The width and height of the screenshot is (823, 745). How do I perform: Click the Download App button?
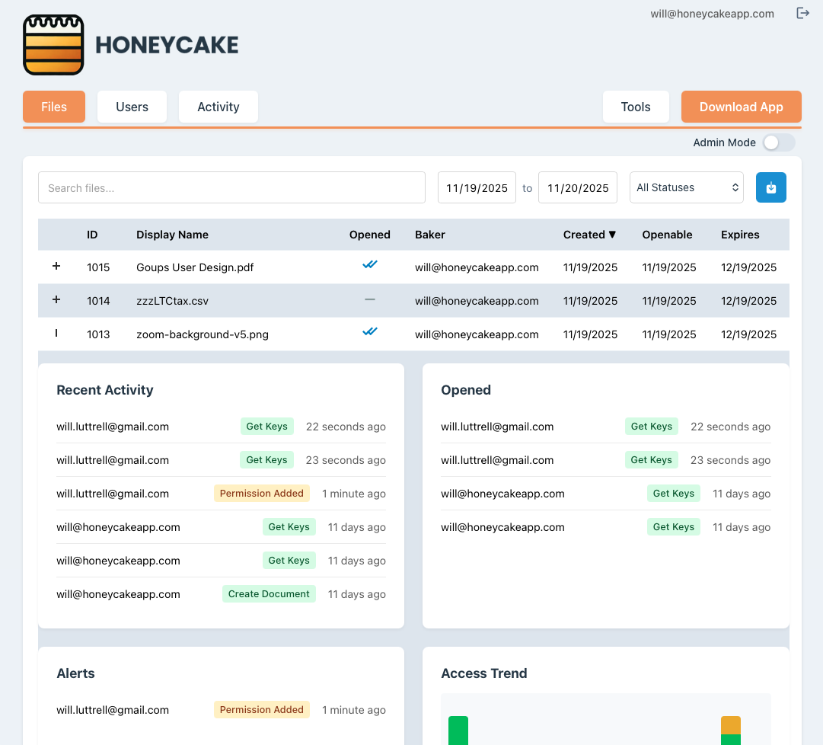click(741, 107)
